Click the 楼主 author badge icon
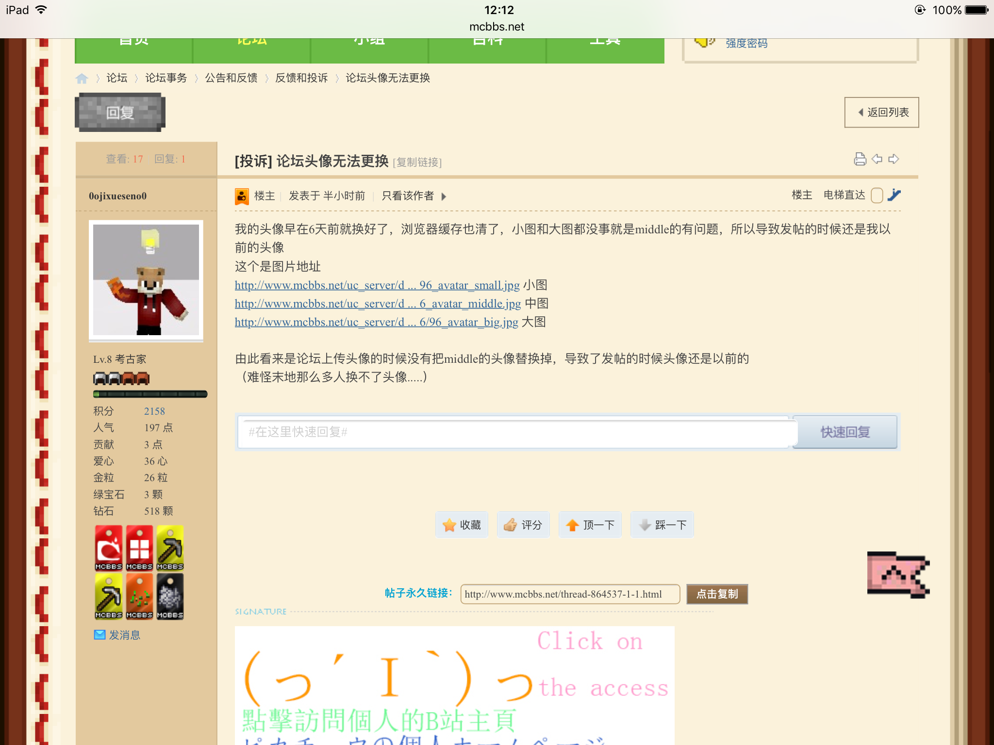This screenshot has width=994, height=745. pos(242,196)
